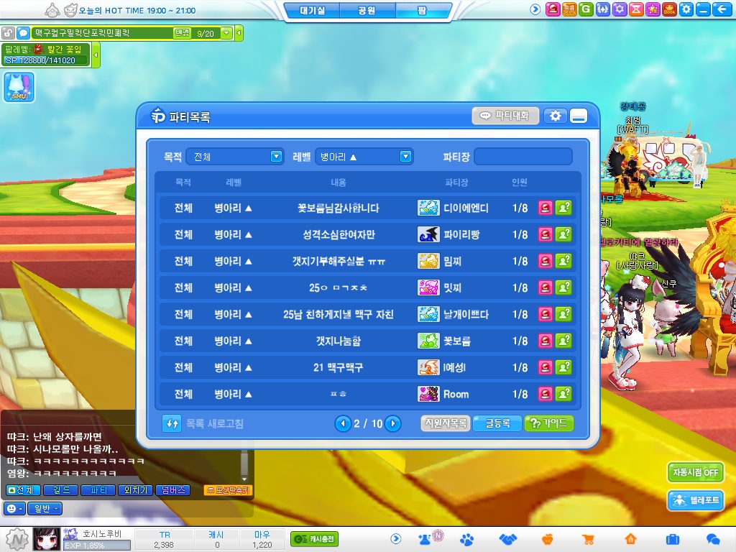The height and width of the screenshot is (552, 736).
Task: Open the handshake trade icon
Action: pos(508,539)
